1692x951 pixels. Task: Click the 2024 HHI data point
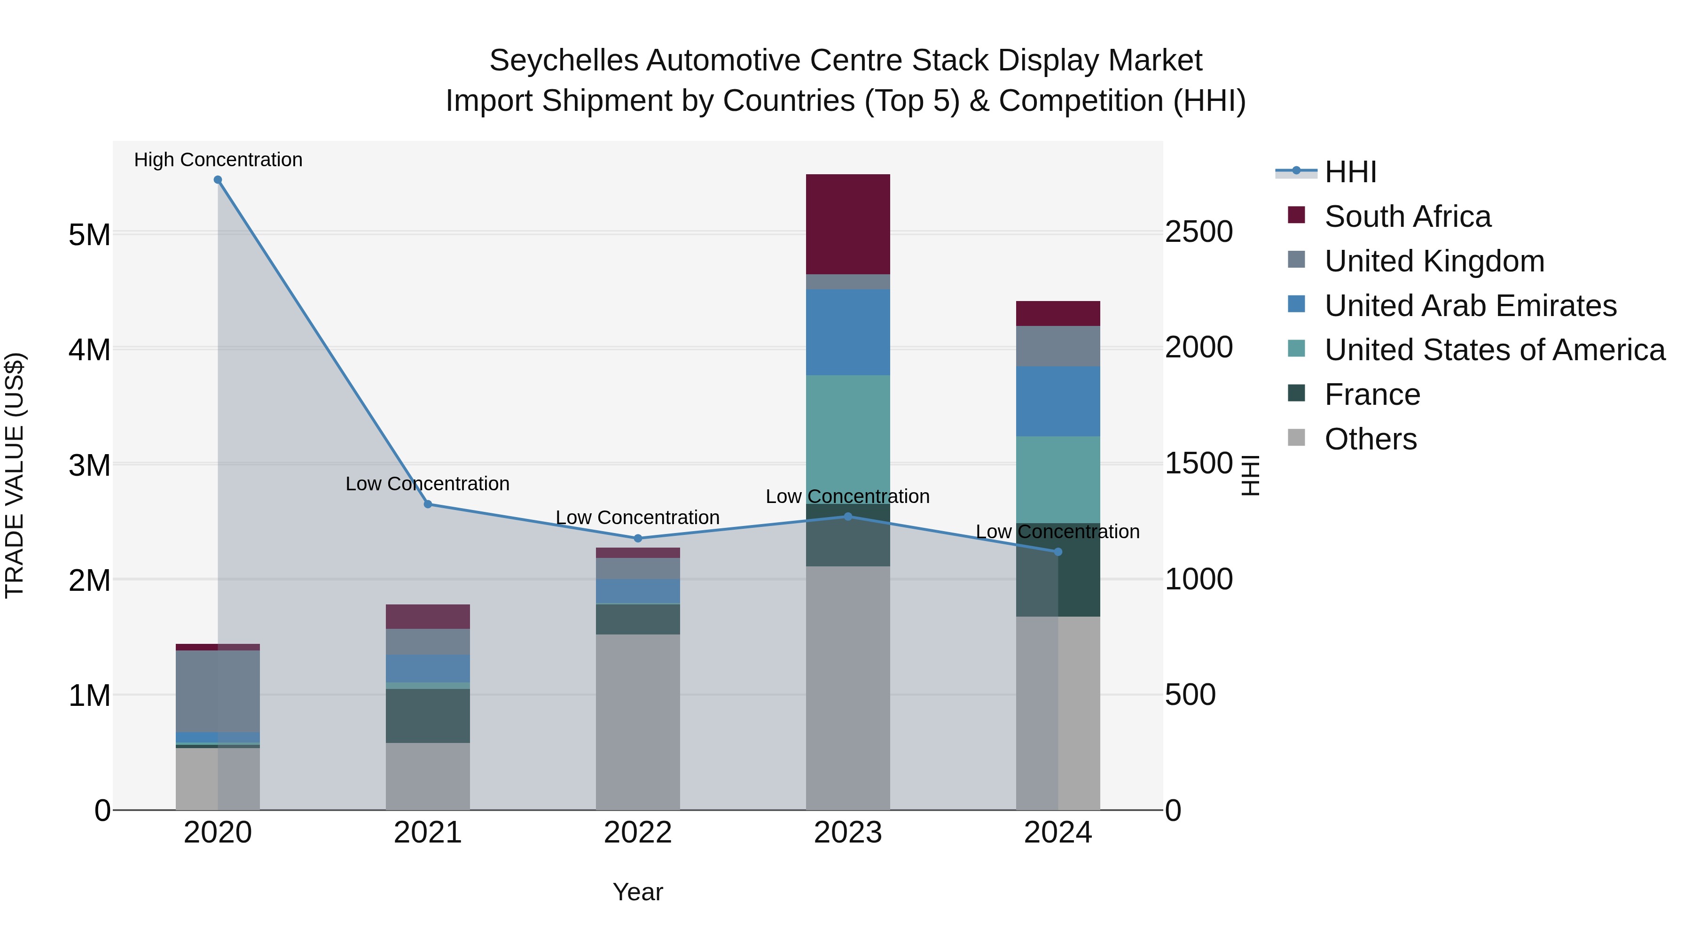tap(1057, 552)
